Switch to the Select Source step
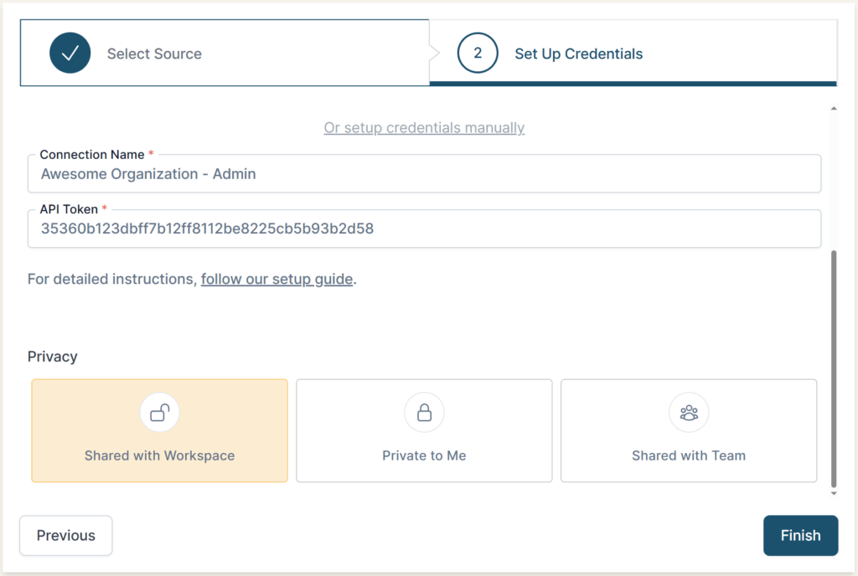 154,53
